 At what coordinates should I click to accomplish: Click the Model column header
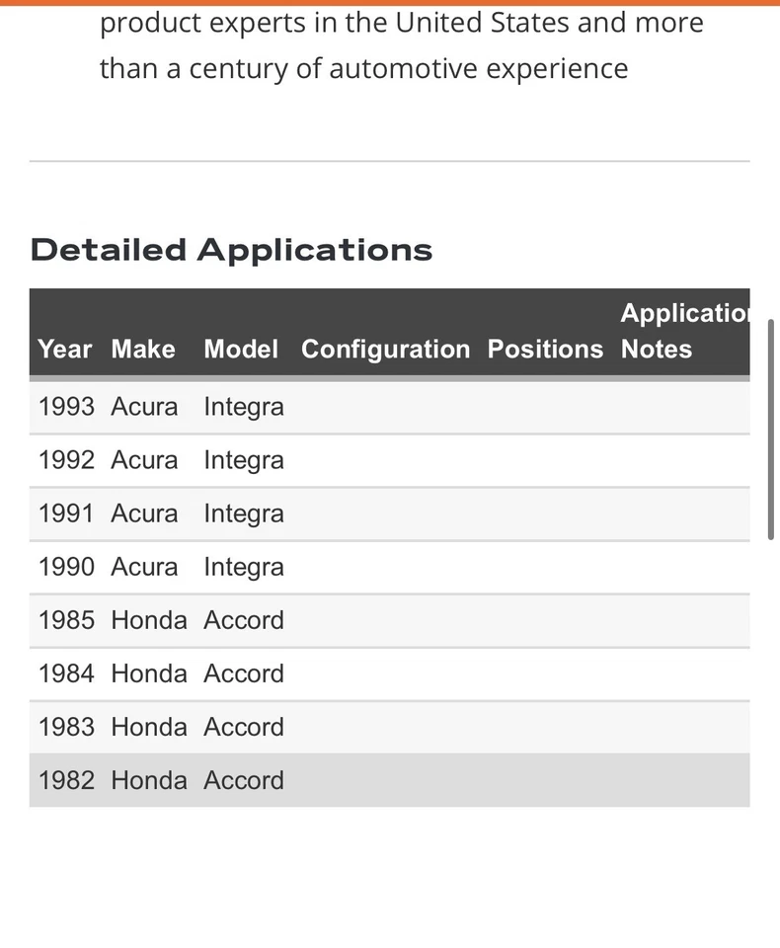(x=241, y=350)
